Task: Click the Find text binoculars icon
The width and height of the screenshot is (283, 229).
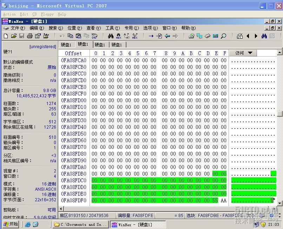Action: tap(111, 36)
